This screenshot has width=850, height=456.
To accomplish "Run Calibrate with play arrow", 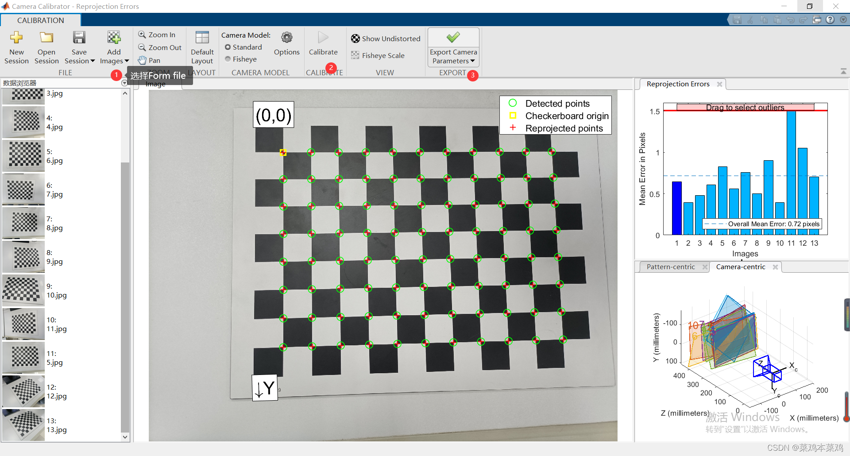I will [323, 43].
